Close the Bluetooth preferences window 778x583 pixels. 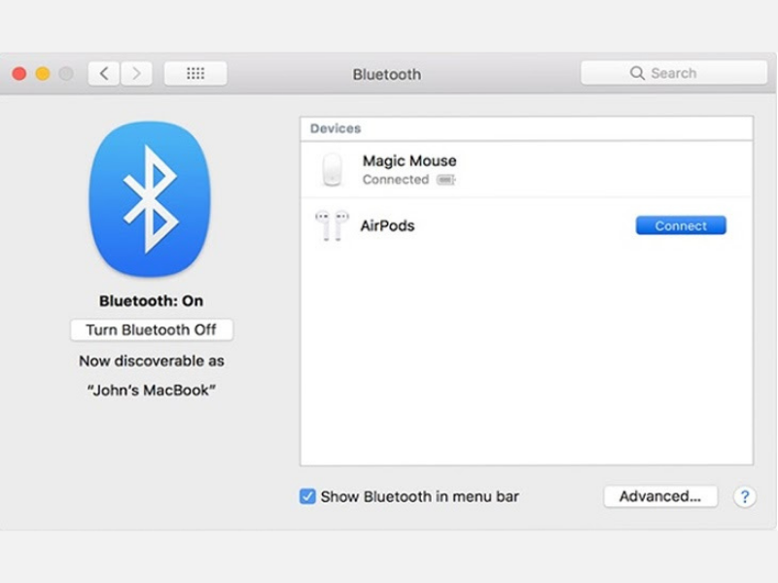[x=19, y=74]
